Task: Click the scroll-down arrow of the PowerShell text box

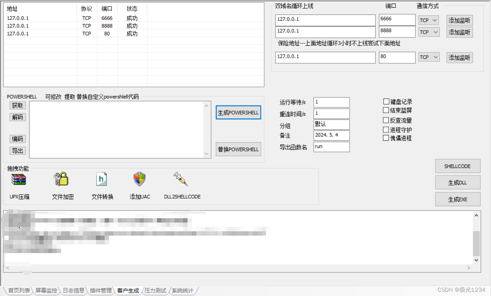Action: tap(207, 154)
